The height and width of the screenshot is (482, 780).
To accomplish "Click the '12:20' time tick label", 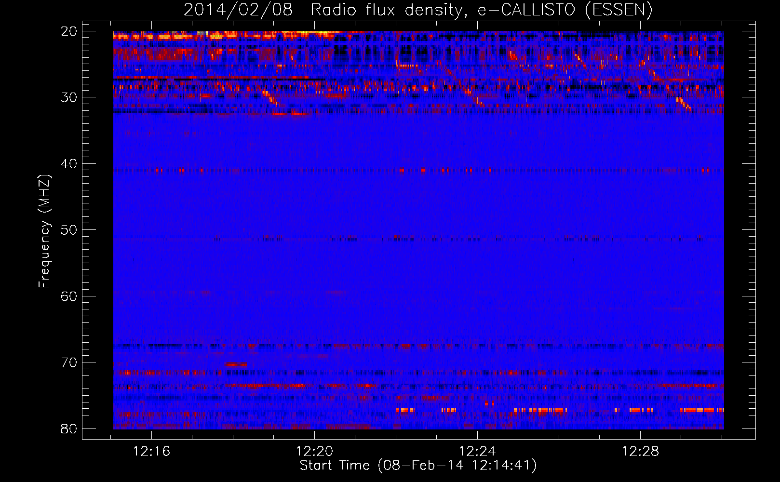I will coord(314,452).
